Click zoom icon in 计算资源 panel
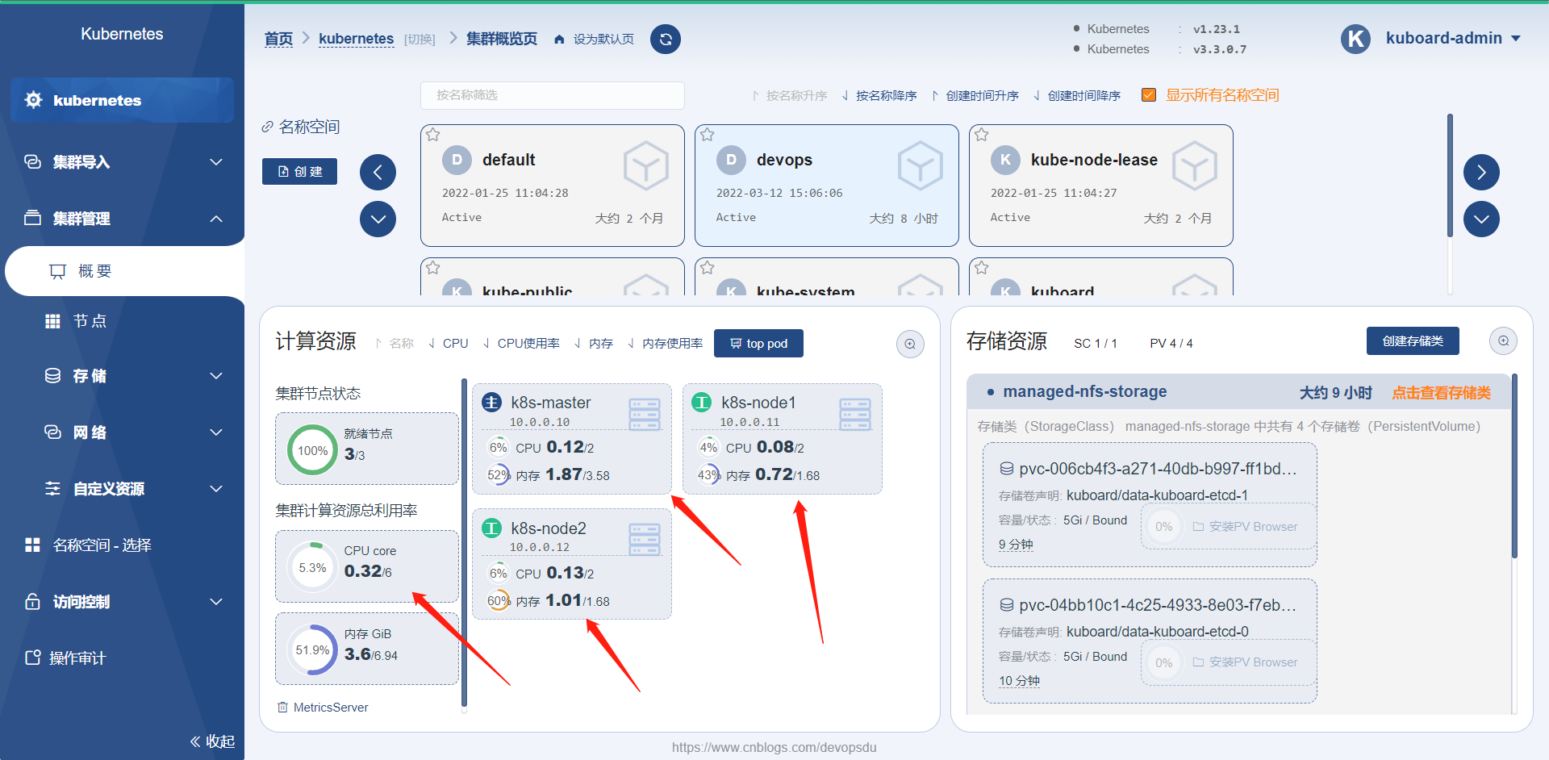 [910, 344]
